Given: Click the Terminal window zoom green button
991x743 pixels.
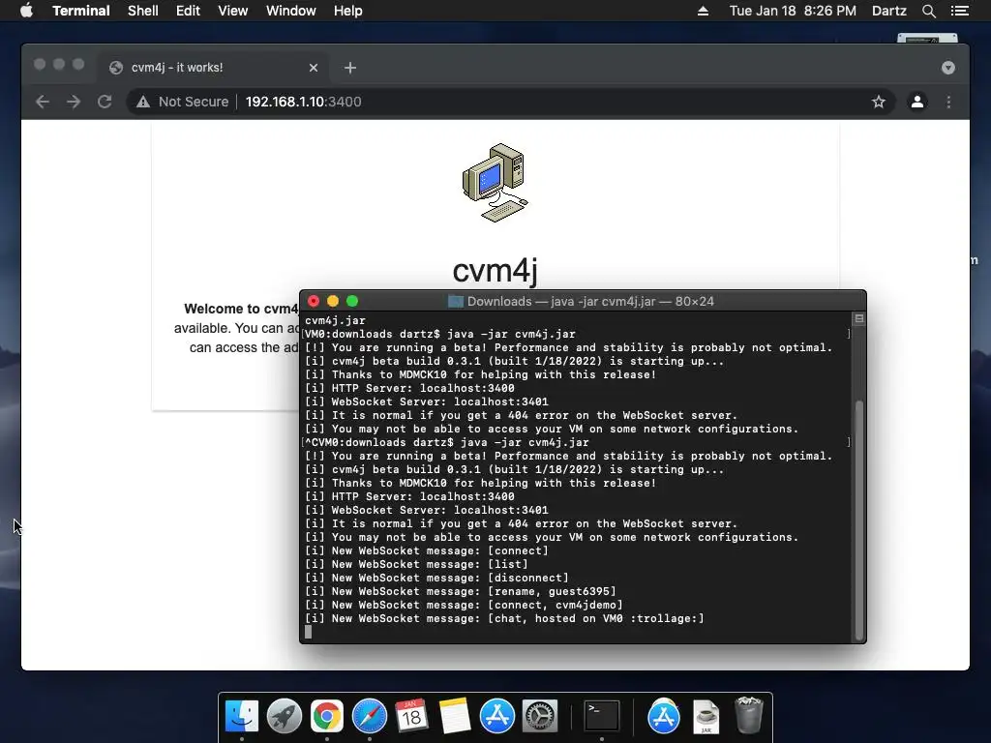Looking at the screenshot, I should (352, 302).
